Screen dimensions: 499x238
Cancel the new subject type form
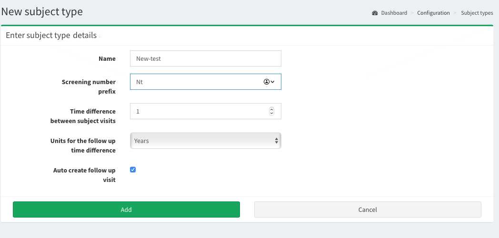[x=368, y=209]
